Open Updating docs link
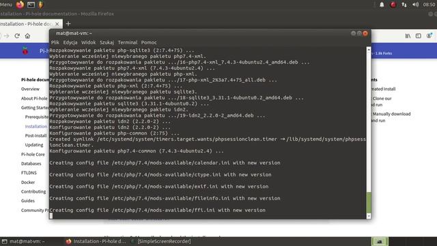 (x=34, y=145)
